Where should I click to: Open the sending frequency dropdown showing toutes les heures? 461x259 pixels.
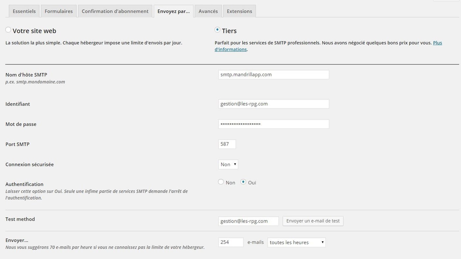pos(296,242)
